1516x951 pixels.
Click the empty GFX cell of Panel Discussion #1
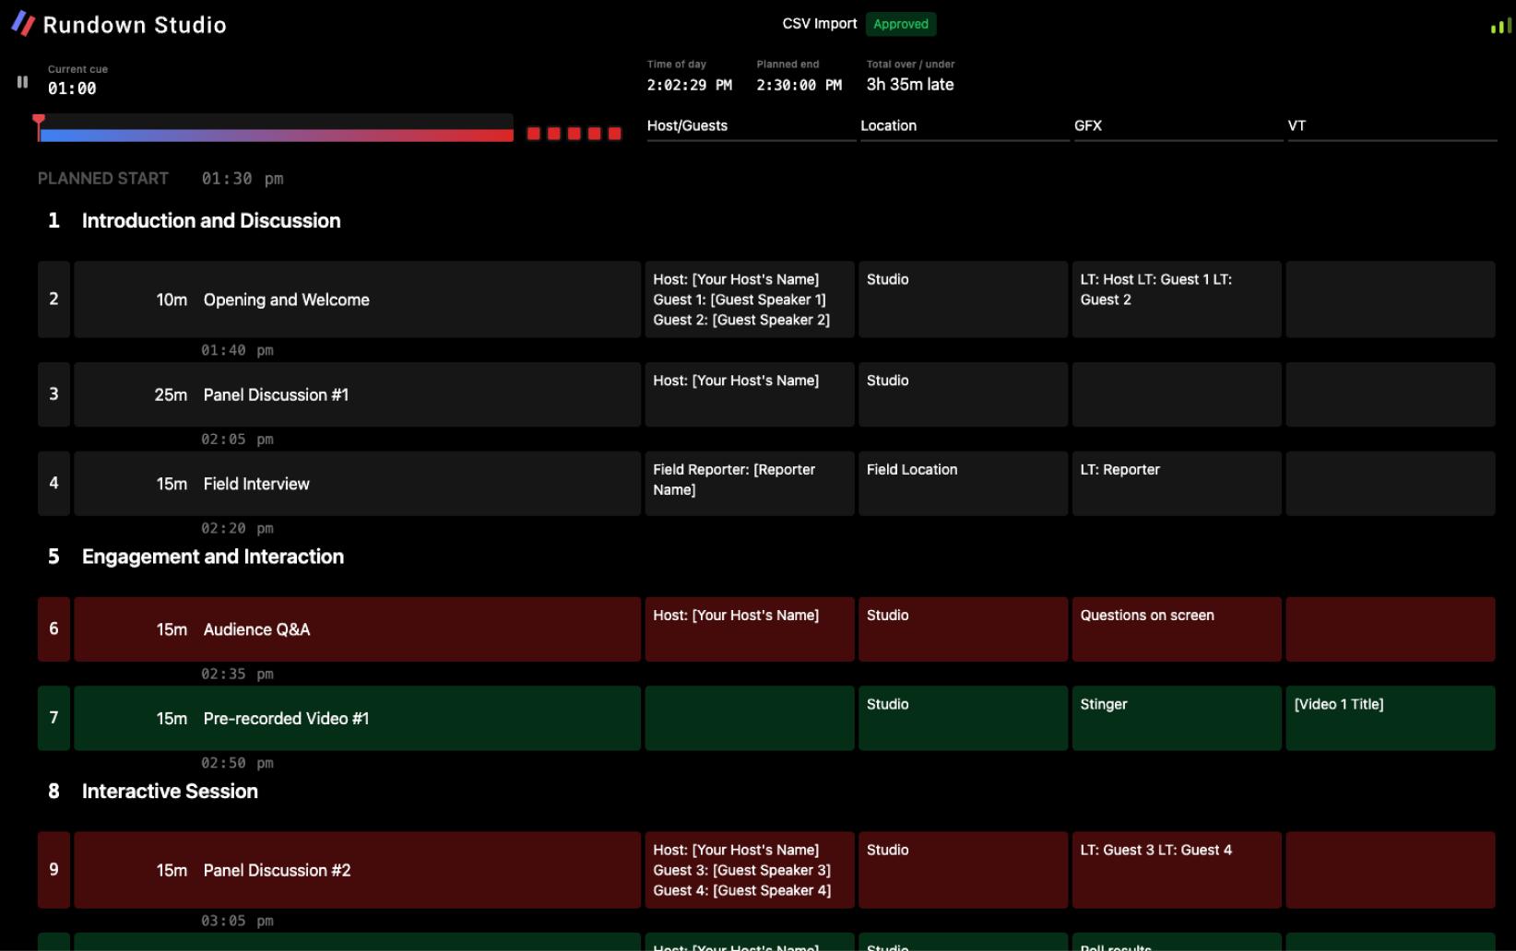pos(1177,394)
